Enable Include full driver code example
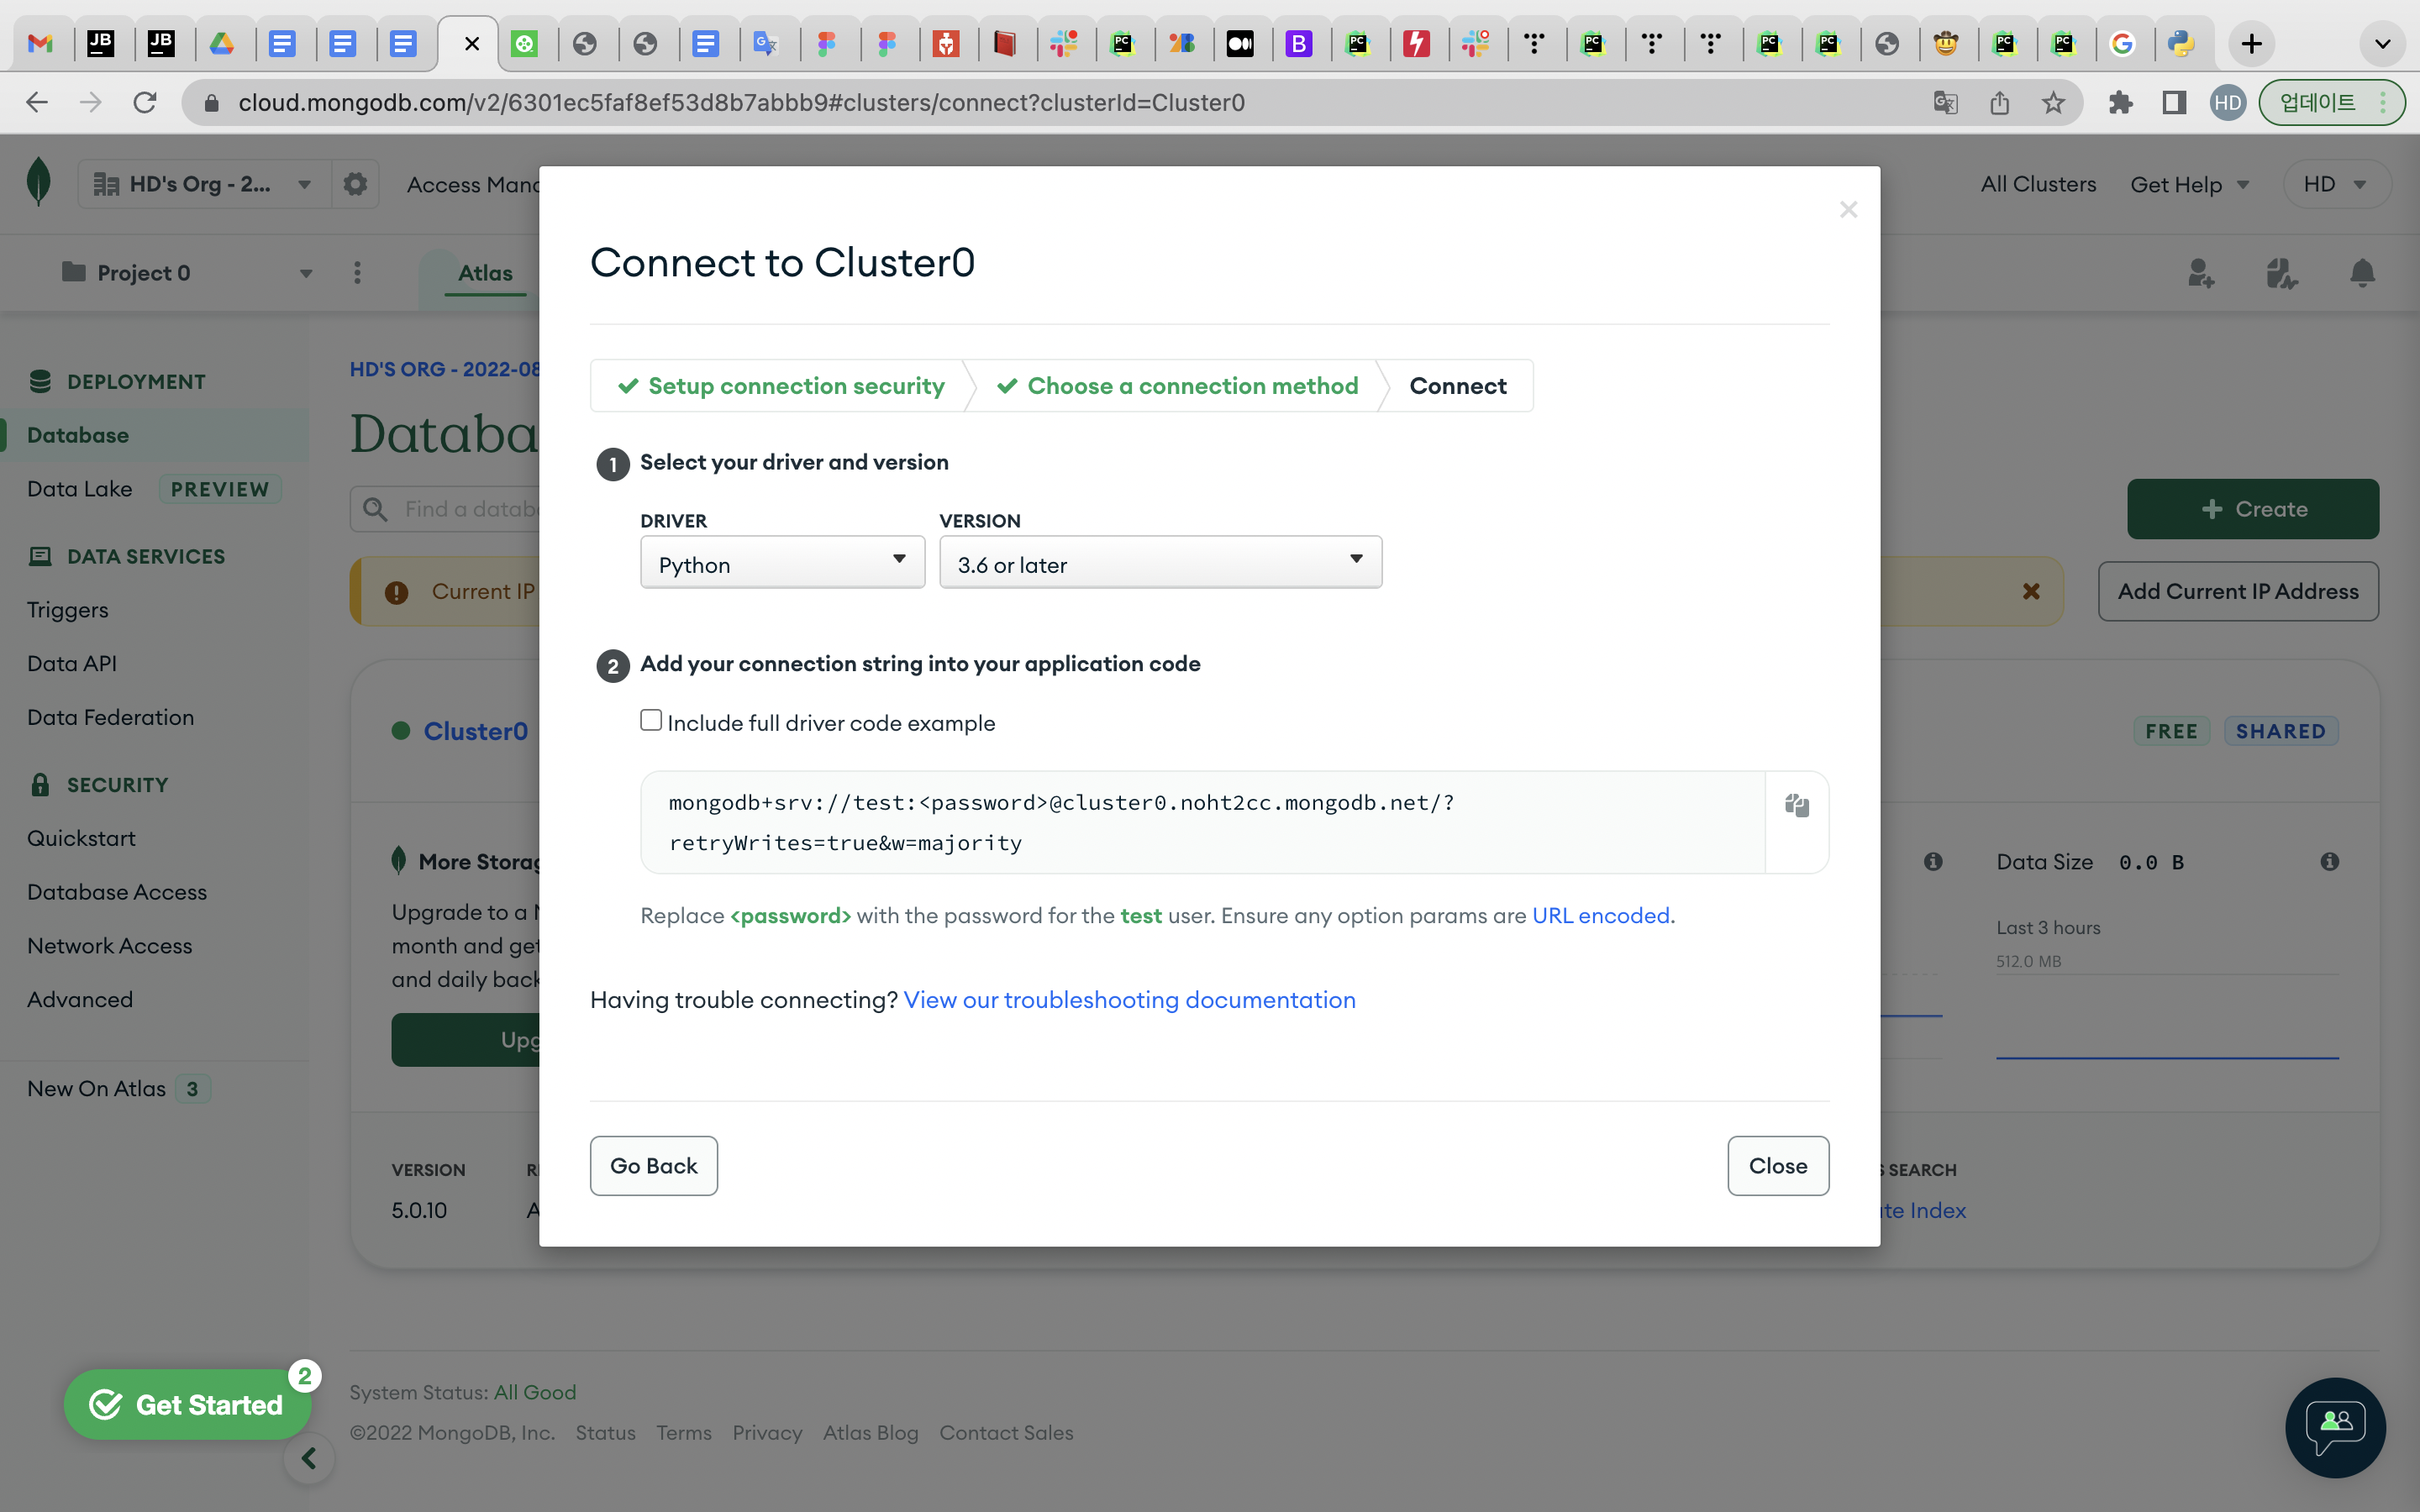Viewport: 2420px width, 1512px height. 651,720
